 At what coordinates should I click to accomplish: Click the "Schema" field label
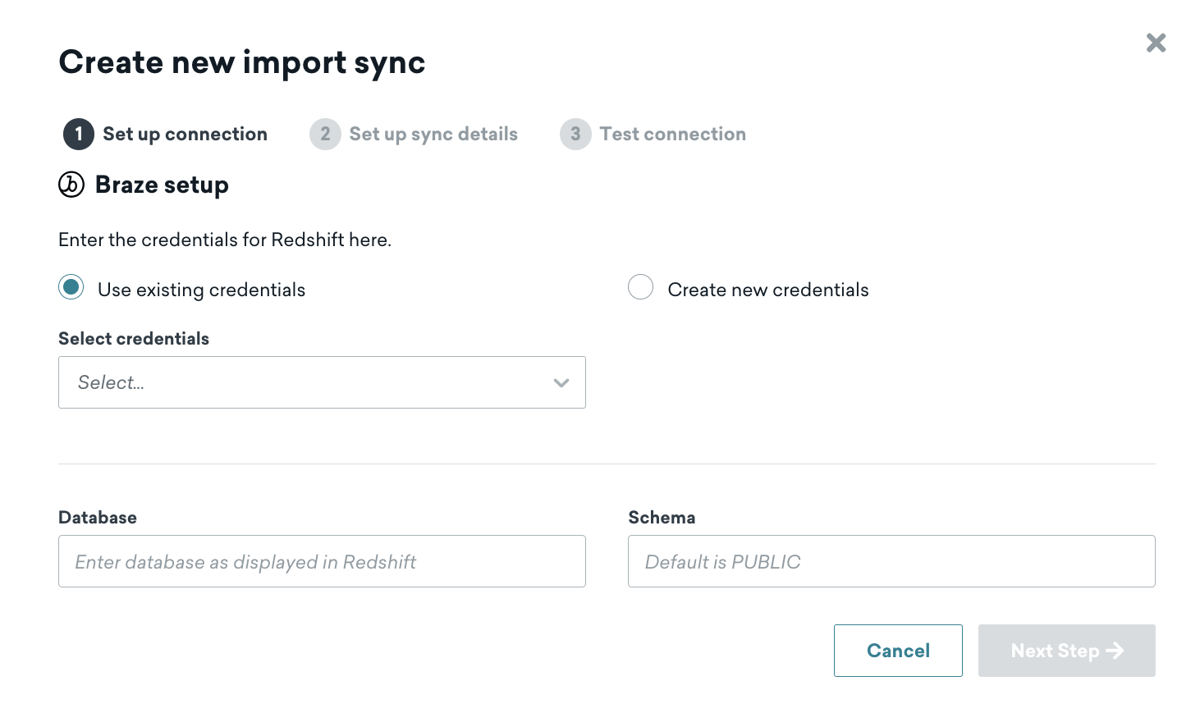pyautogui.click(x=662, y=518)
